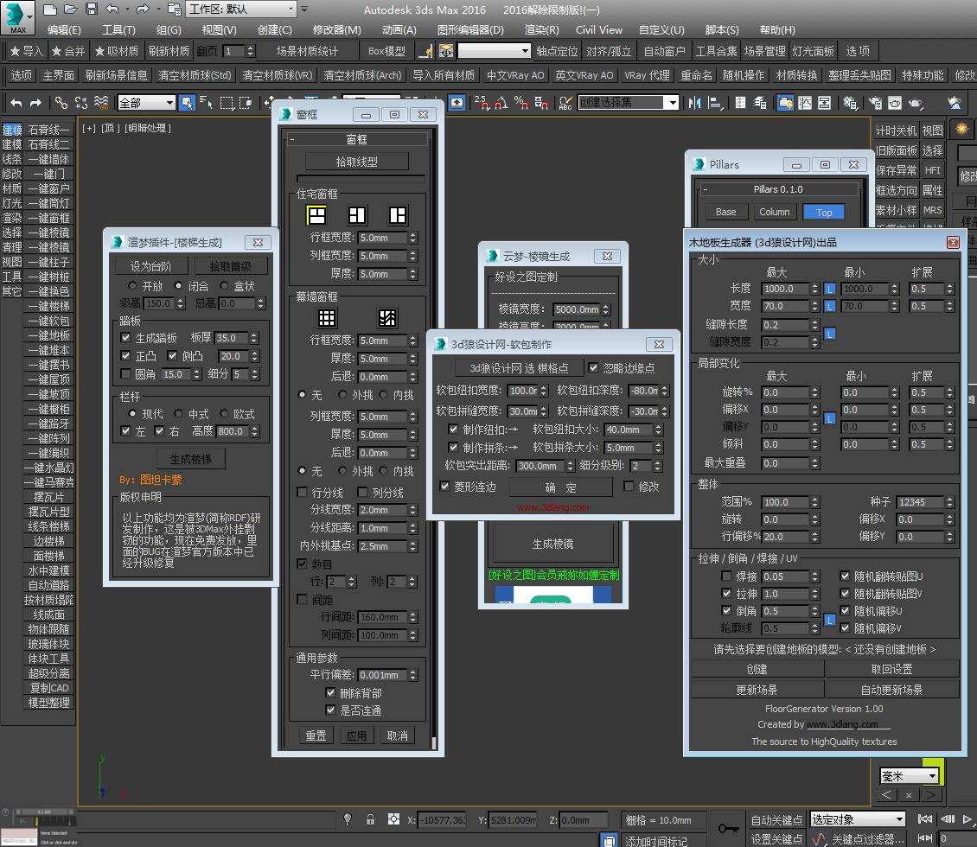The image size is (977, 847).
Task: Open the 渲染(R) menu
Action: [x=541, y=30]
